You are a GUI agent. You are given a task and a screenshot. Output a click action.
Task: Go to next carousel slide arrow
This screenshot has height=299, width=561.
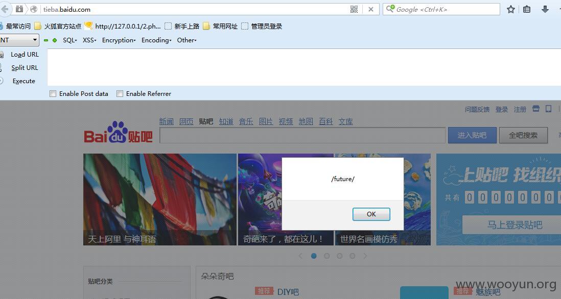pyautogui.click(x=365, y=256)
